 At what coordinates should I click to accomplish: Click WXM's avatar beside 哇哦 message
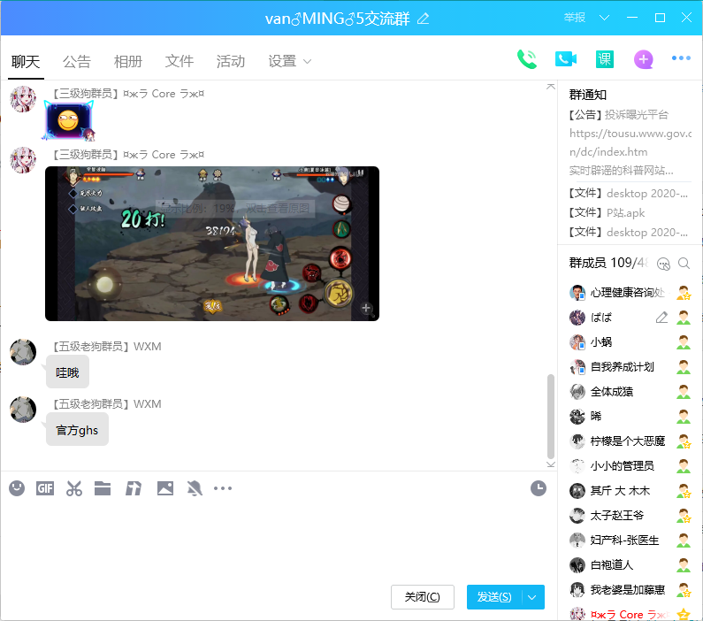pos(23,352)
